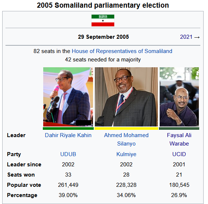Click the yellow Kulmiye party color bar
Viewport: 208px width, 204px height.
click(x=126, y=128)
